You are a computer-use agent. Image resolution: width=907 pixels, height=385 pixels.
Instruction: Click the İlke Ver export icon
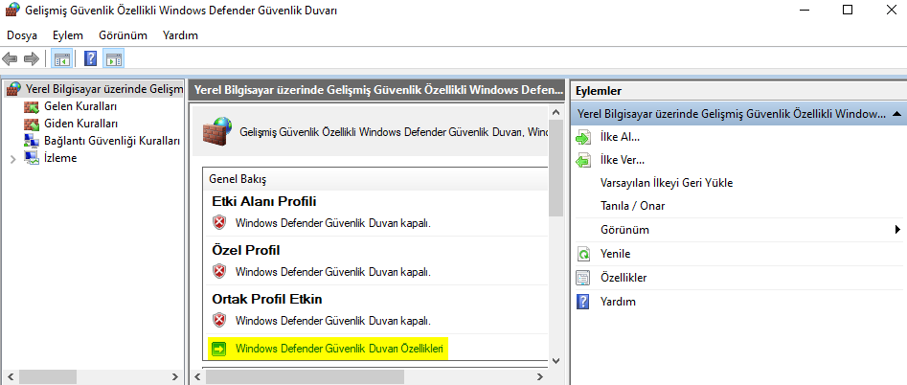[583, 160]
